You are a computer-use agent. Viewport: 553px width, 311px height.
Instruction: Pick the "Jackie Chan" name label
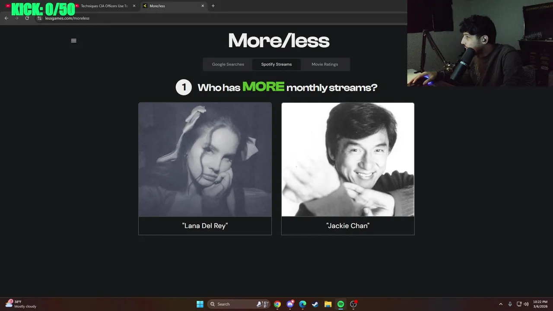click(x=348, y=225)
